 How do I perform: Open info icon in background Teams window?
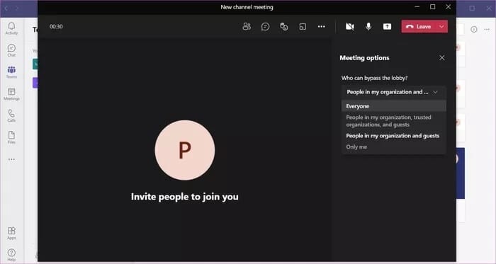(473, 29)
